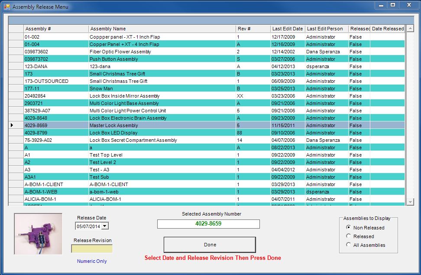Click current-row arrow indicator for 4029-8659
Image resolution: width=421 pixels, height=275 pixels.
(x=12, y=125)
